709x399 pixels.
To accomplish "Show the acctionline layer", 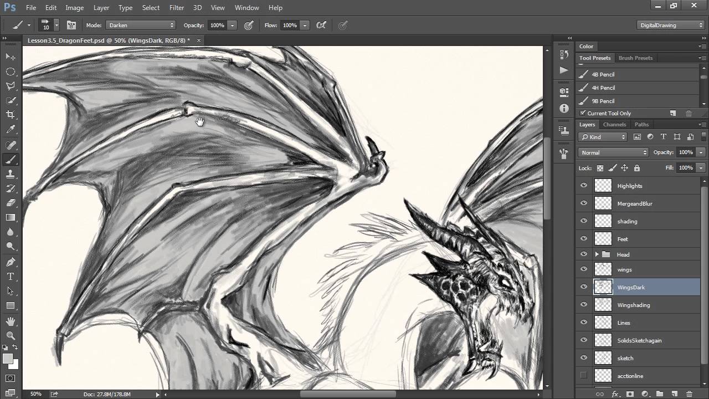I will tap(583, 376).
